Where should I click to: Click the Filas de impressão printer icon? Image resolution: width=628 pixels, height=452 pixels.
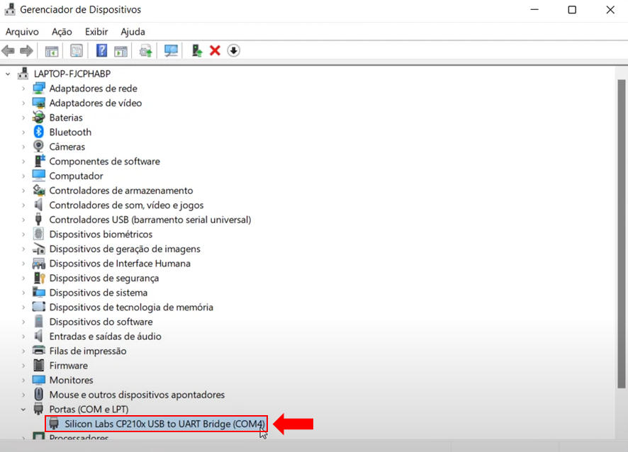pos(38,351)
